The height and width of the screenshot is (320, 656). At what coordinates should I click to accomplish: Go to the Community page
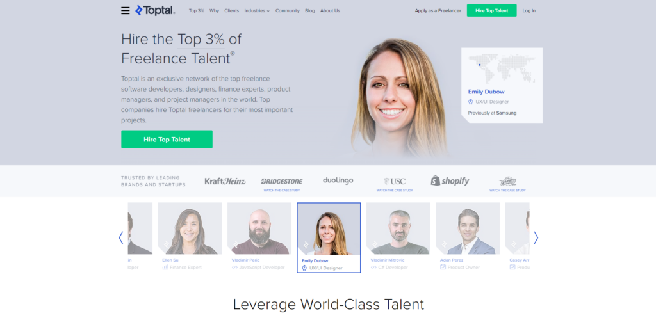(288, 11)
